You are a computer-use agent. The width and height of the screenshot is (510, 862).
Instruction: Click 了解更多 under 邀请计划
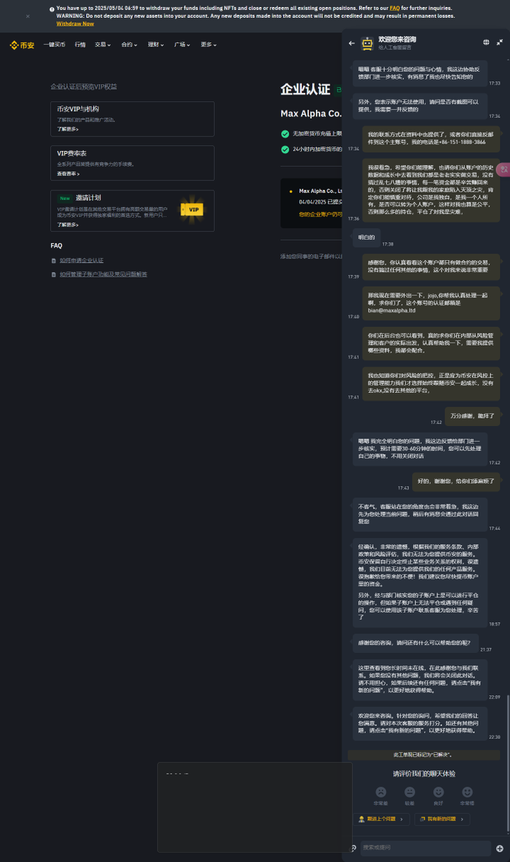pyautogui.click(x=68, y=225)
